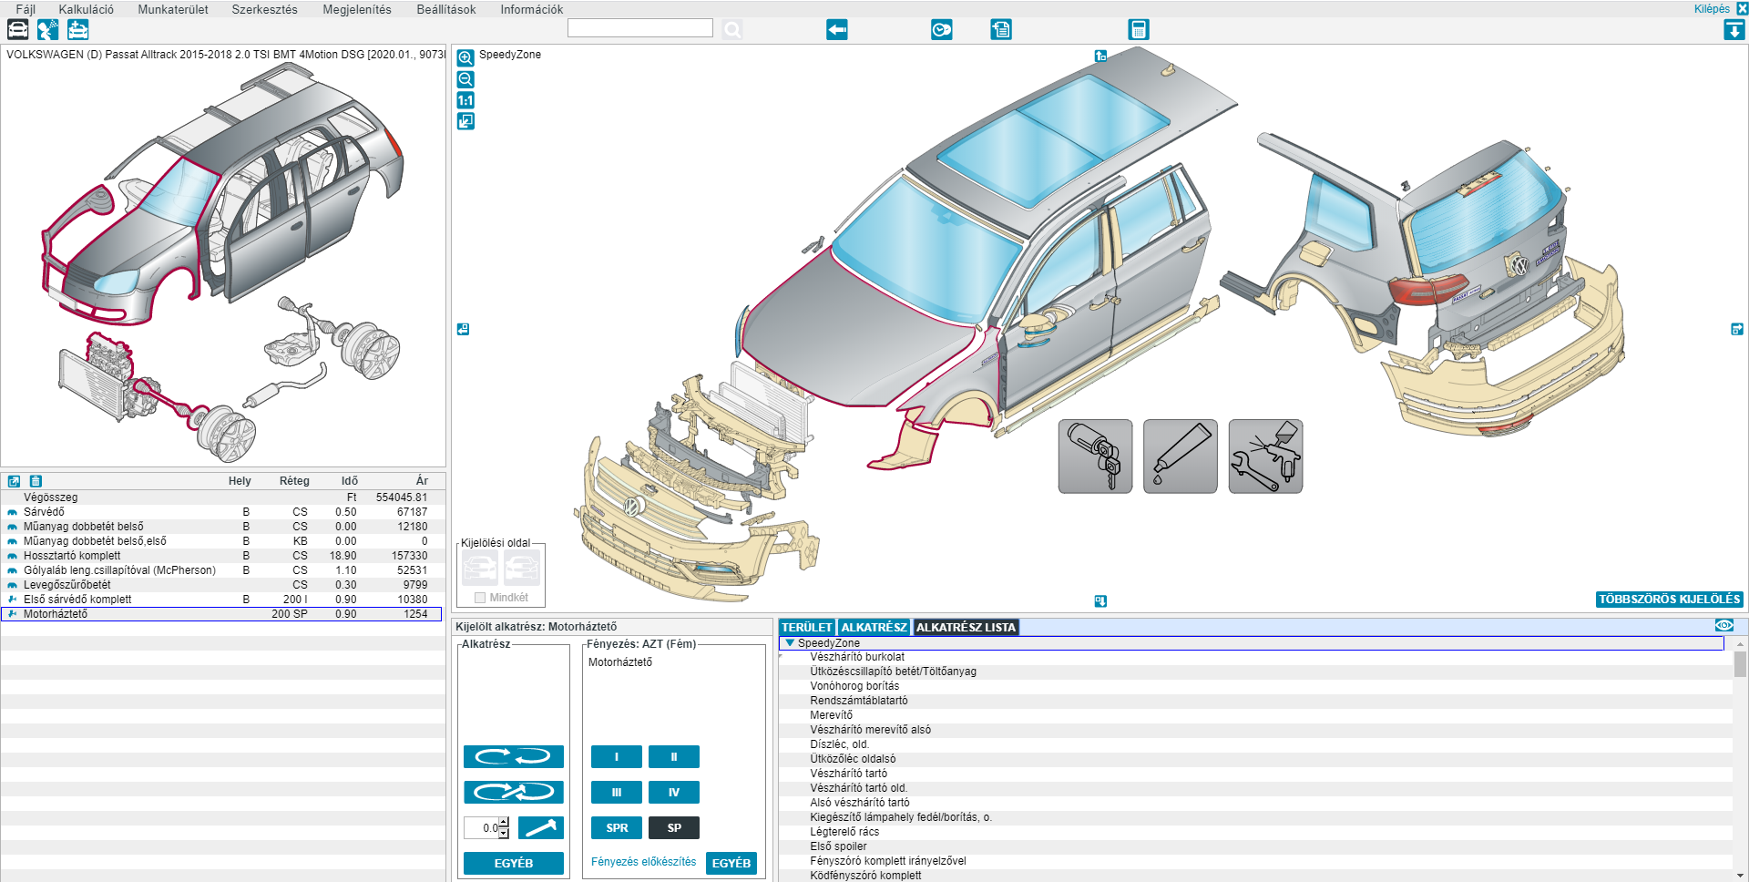This screenshot has height=882, width=1749.
Task: Open the lock and keys parts tile
Action: [1095, 456]
